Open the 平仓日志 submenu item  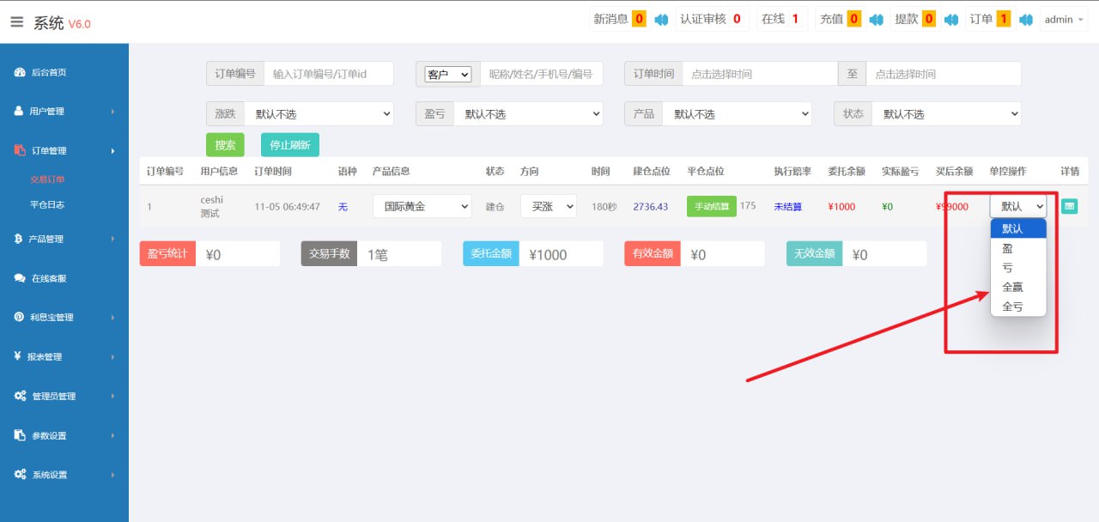(47, 205)
